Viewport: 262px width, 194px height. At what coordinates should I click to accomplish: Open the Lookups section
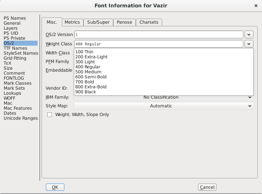click(12, 93)
